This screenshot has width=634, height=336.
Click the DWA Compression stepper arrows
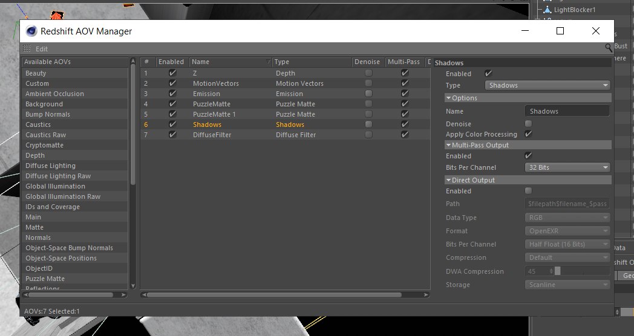click(x=551, y=271)
